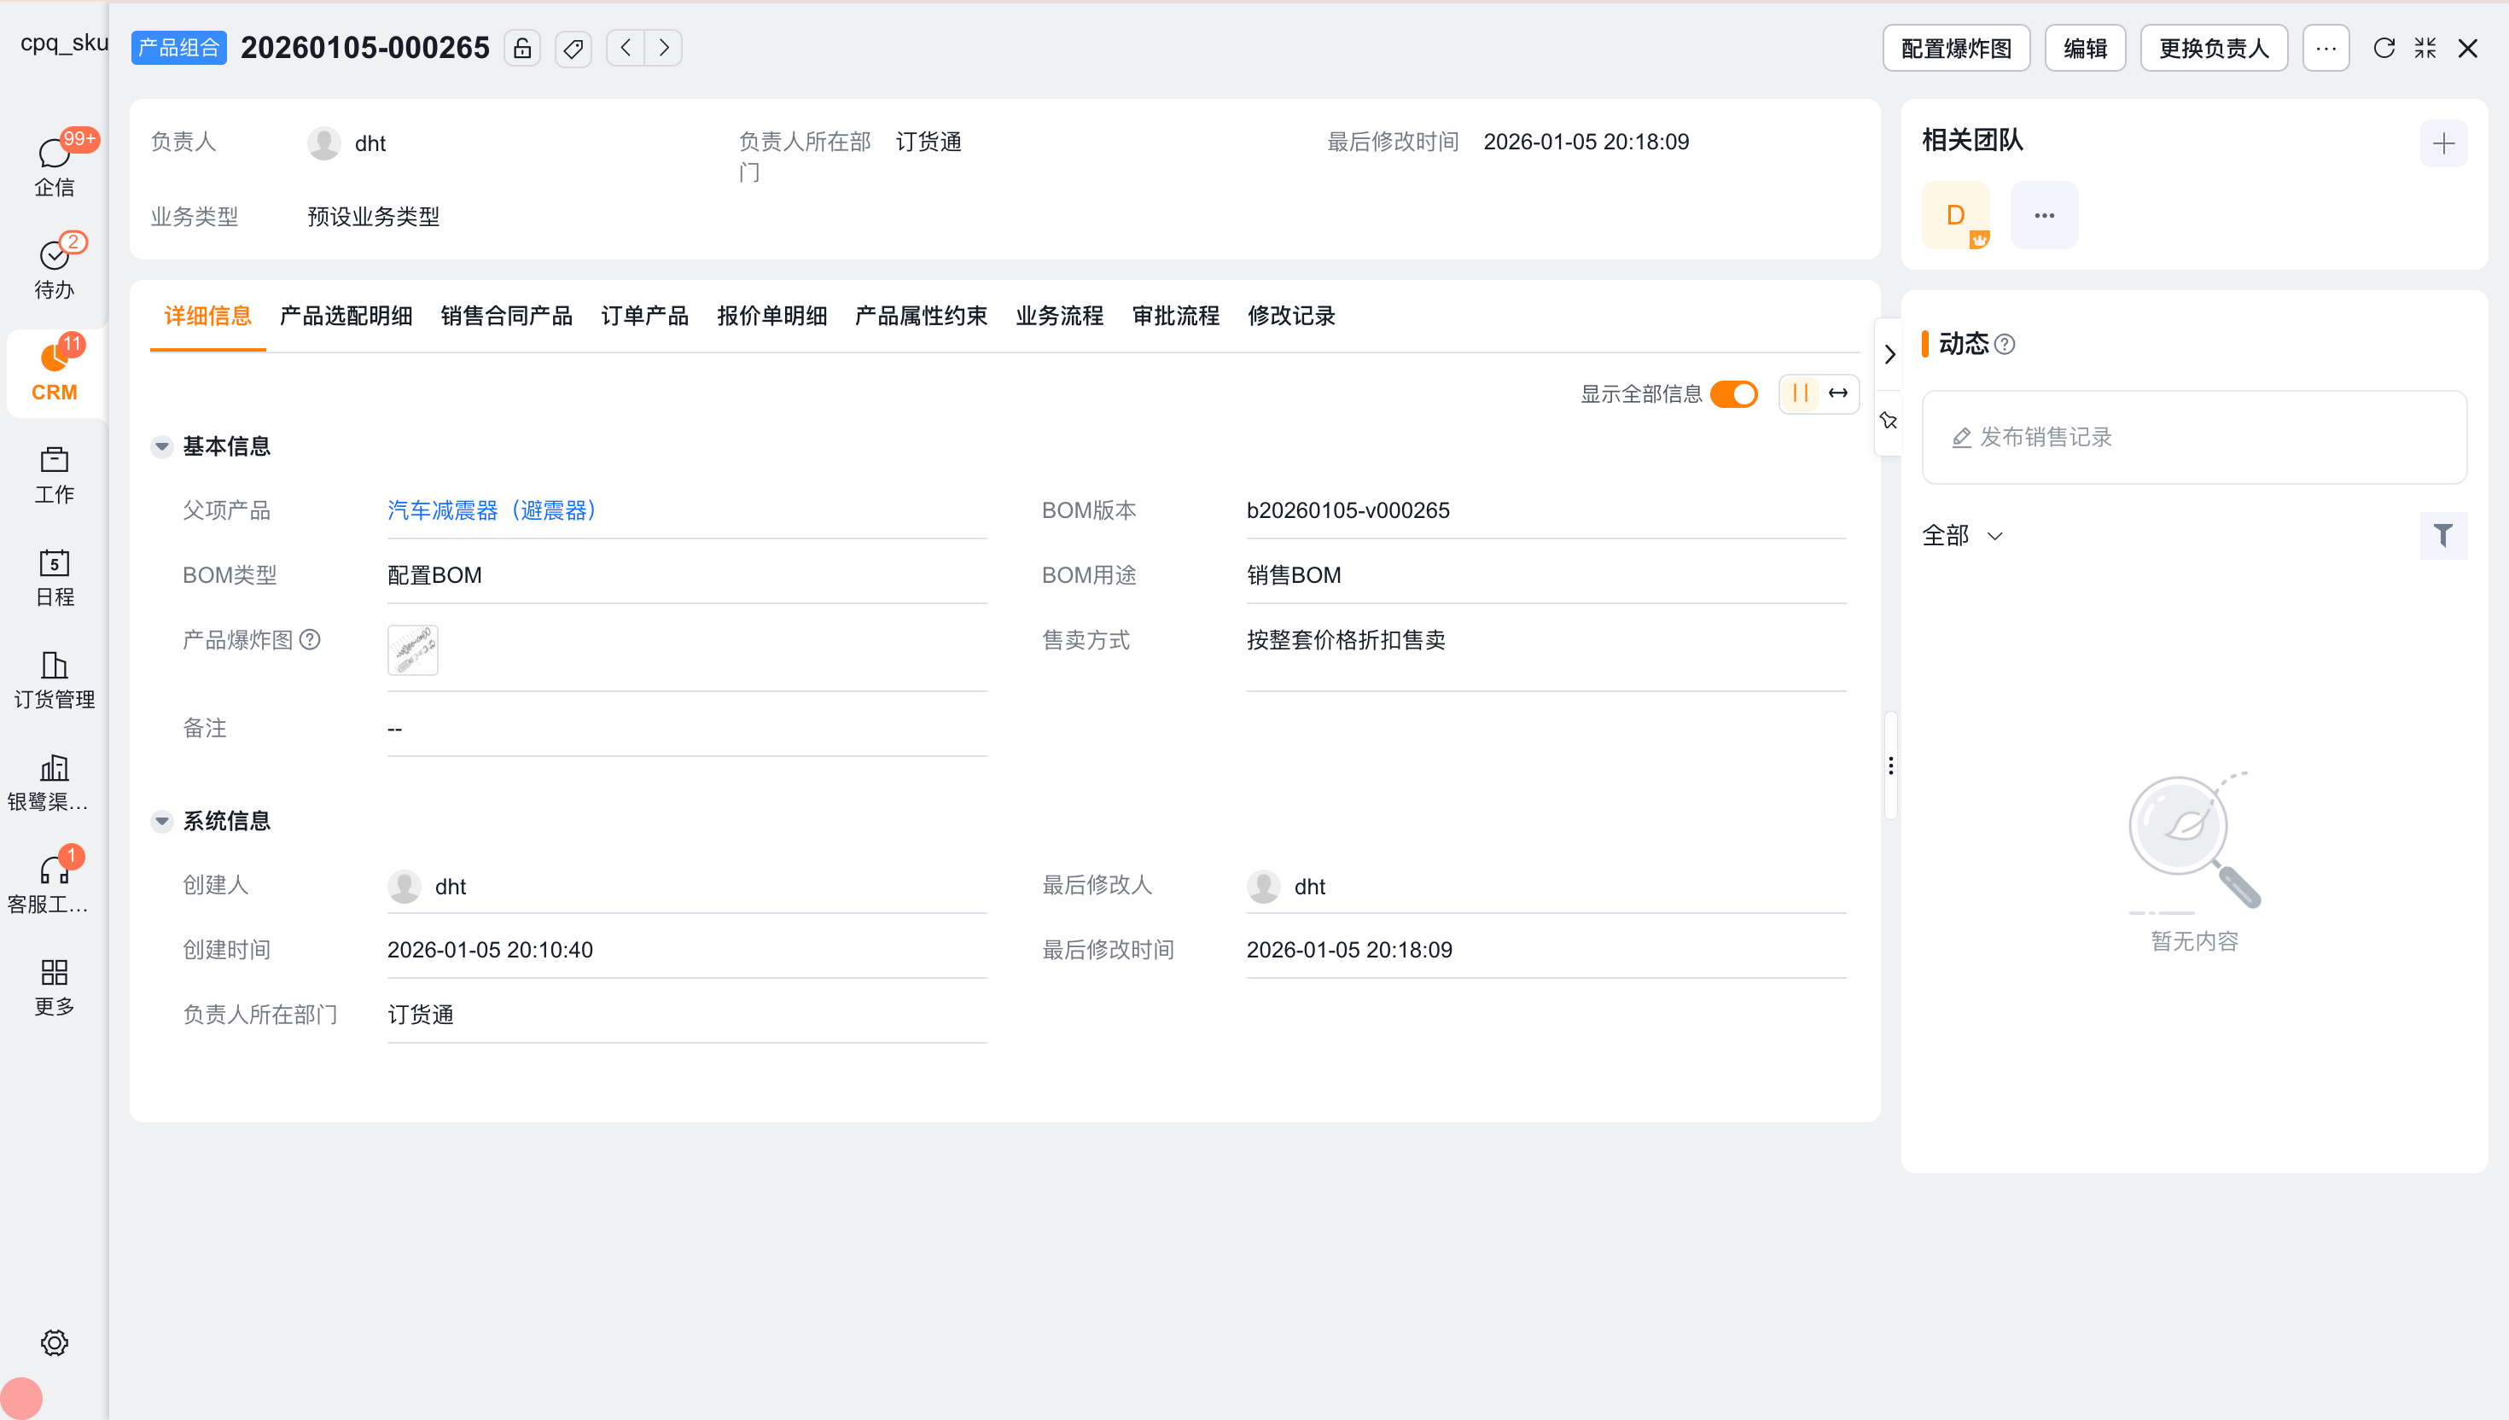2509x1420 pixels.
Task: Open the 修改记录 tab
Action: coord(1291,316)
